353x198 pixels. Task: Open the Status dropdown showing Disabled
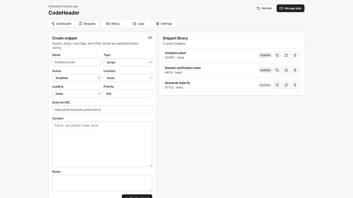(77, 78)
